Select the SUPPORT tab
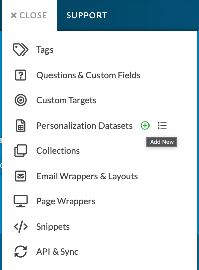This screenshot has height=270, width=199. click(87, 15)
